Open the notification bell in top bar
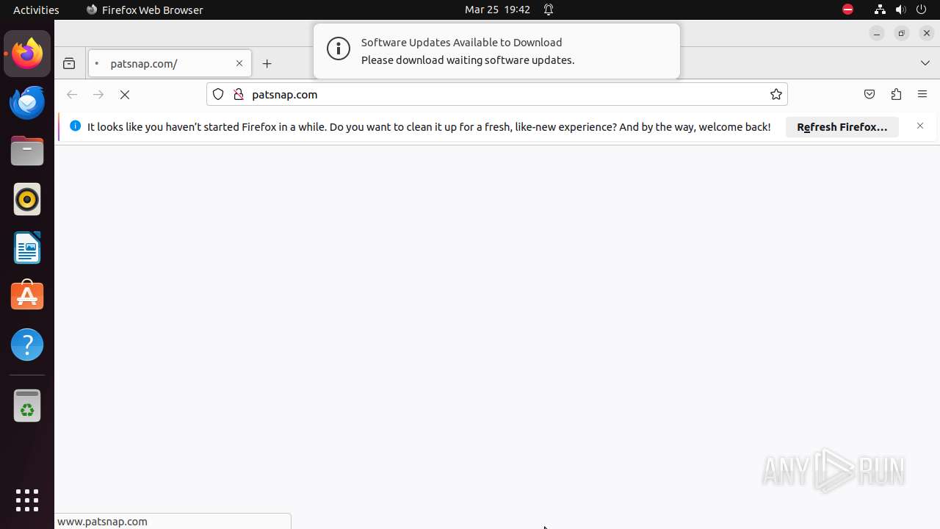 tap(549, 10)
